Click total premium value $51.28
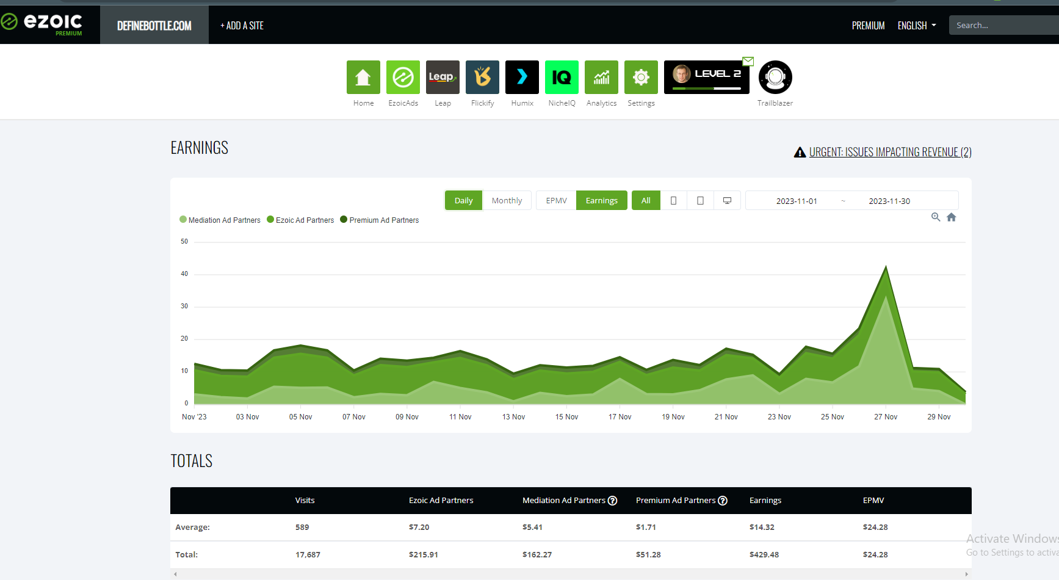This screenshot has width=1059, height=580. click(648, 555)
